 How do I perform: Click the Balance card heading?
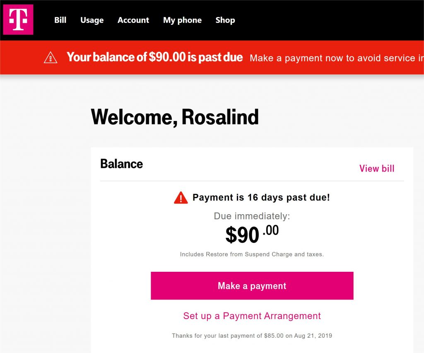121,164
